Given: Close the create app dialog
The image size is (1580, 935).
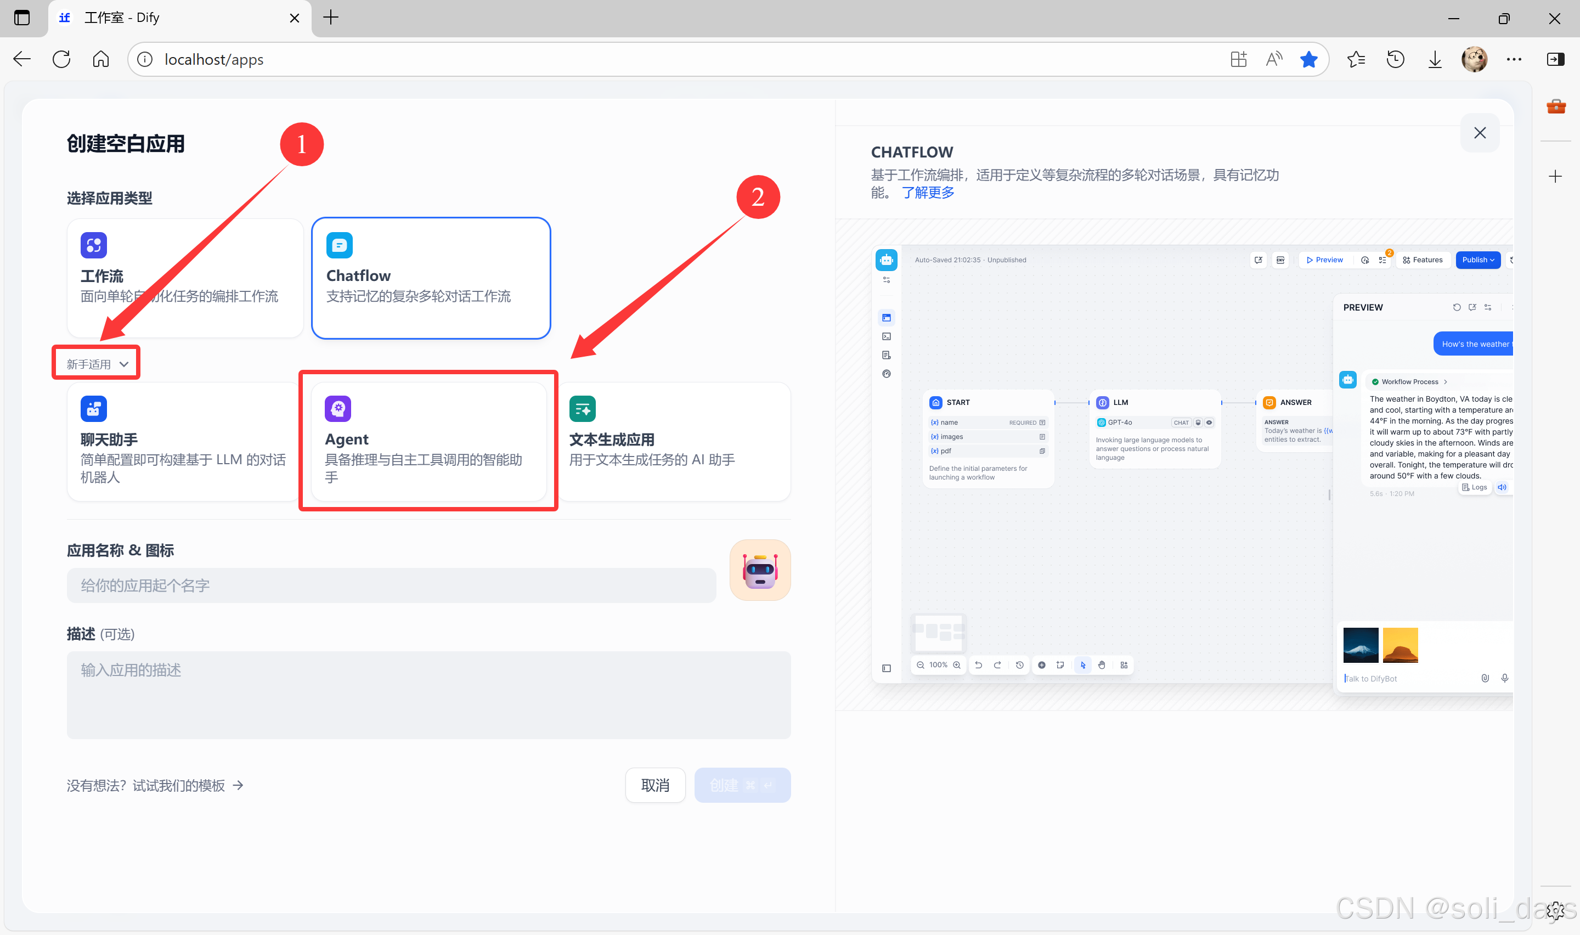Looking at the screenshot, I should (x=1480, y=133).
